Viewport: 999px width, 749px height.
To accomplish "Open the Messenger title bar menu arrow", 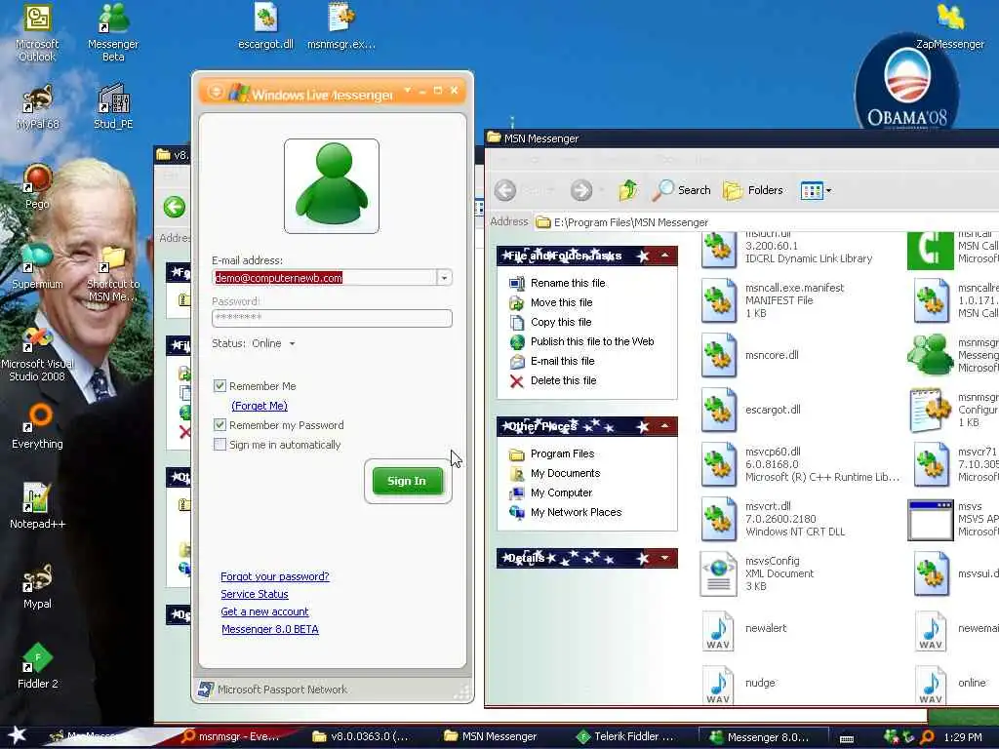I will click(407, 91).
